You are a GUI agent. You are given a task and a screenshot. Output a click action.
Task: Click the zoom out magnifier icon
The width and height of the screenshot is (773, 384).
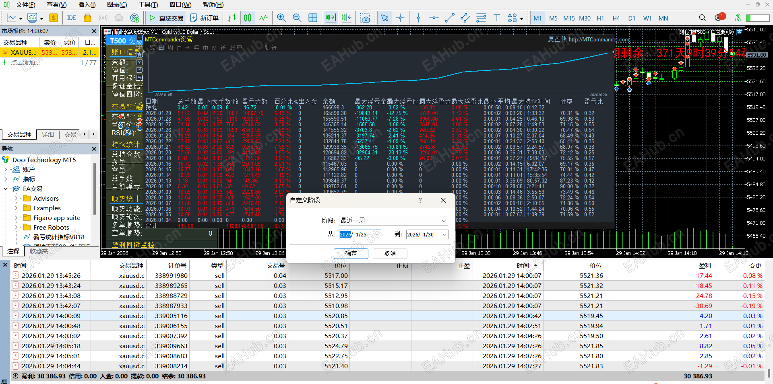click(297, 18)
